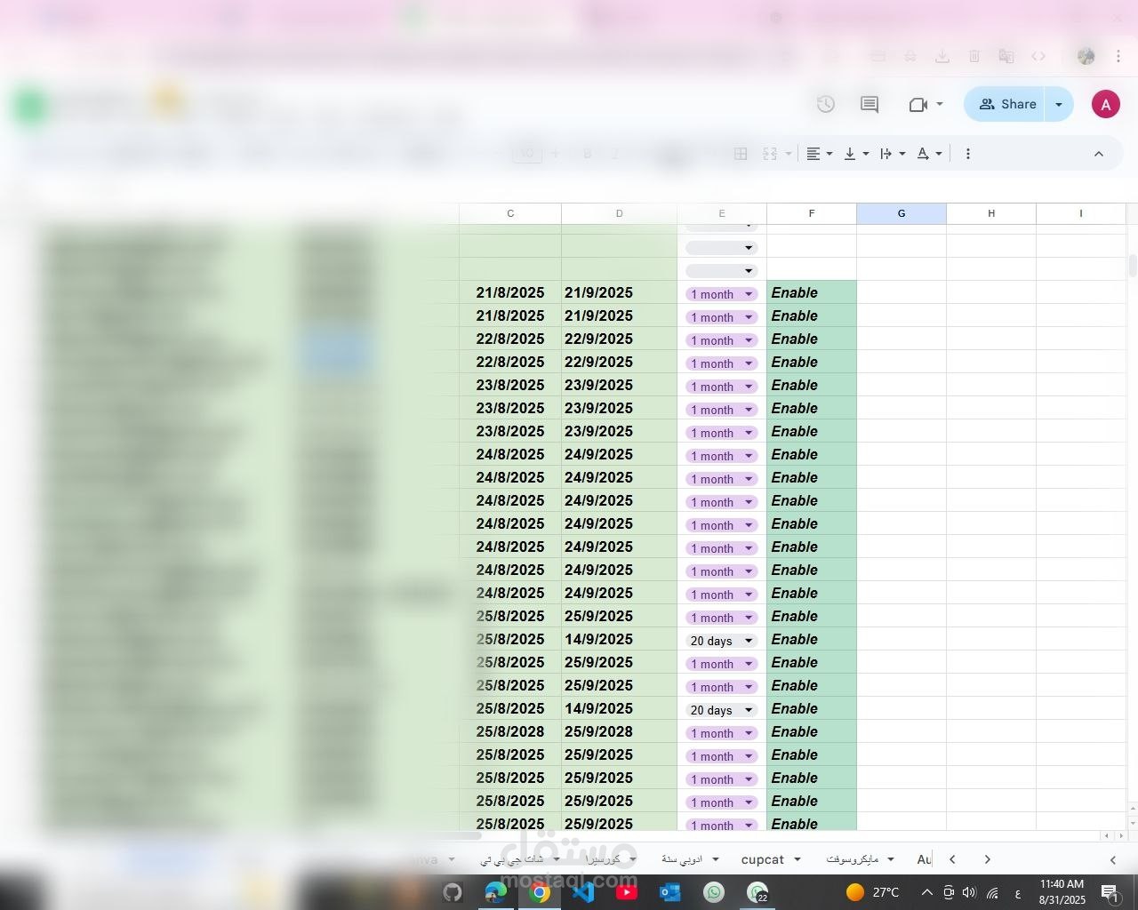Switch to the شات جي بي تي sheet tab

[x=511, y=859]
